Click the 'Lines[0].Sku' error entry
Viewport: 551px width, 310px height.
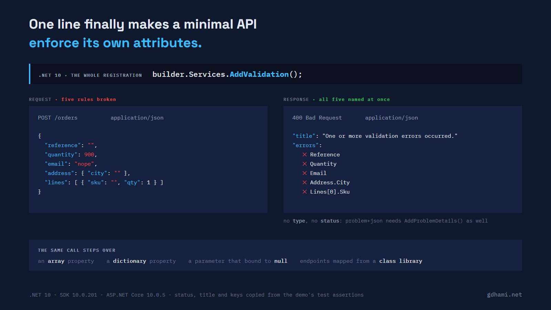(330, 192)
